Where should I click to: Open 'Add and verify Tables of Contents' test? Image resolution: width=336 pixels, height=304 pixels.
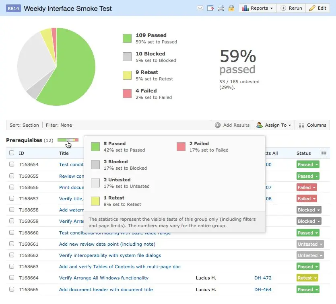coord(120,267)
